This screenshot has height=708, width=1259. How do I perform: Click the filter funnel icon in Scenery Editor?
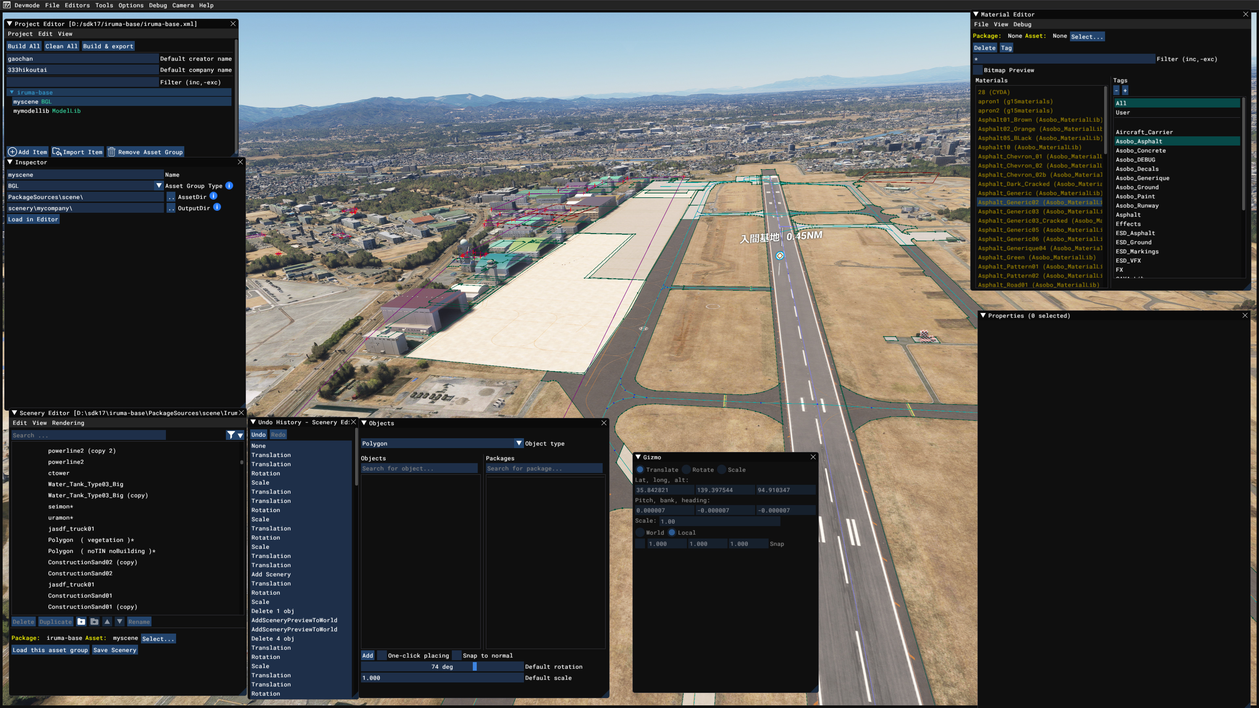point(231,435)
